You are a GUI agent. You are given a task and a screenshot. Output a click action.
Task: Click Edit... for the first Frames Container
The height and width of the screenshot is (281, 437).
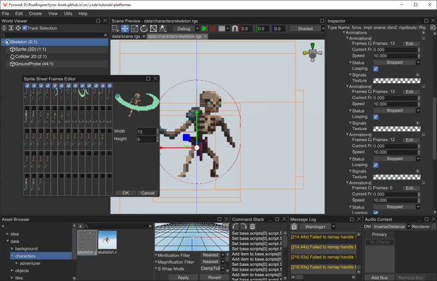point(411,44)
